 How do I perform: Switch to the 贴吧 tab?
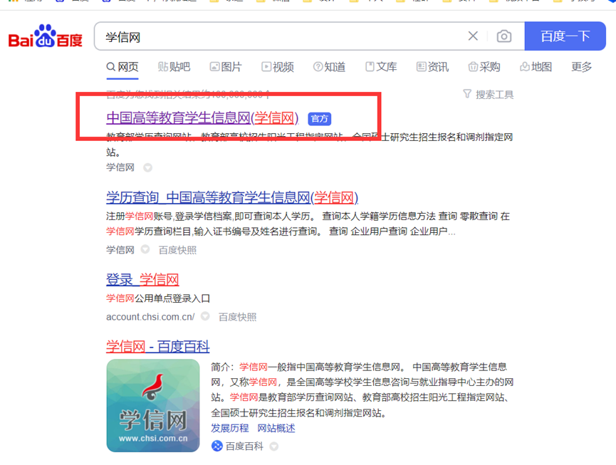pyautogui.click(x=174, y=67)
